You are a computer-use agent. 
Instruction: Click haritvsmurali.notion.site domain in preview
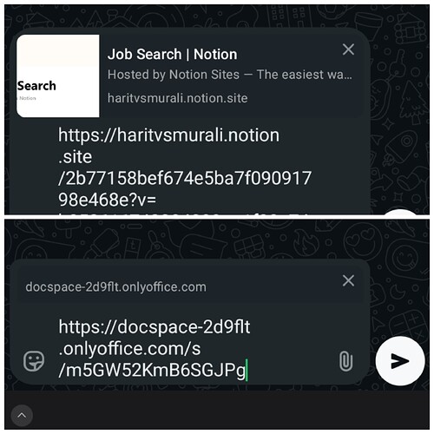(x=177, y=98)
